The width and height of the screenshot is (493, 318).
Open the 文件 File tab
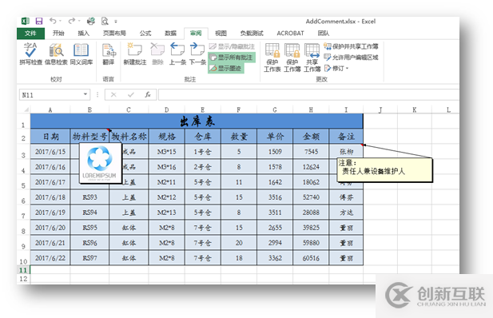(30, 34)
